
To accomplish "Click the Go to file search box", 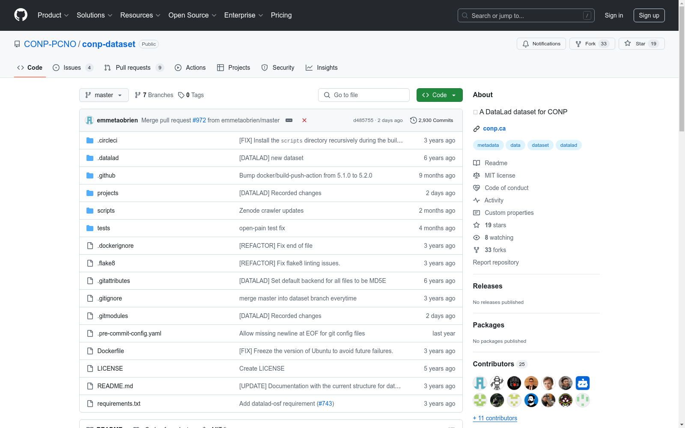I will 364,95.
